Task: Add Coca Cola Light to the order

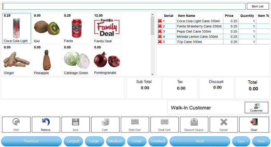Action: (x=17, y=28)
